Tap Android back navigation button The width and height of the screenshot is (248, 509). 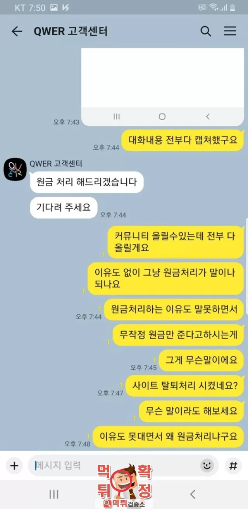click(x=193, y=494)
